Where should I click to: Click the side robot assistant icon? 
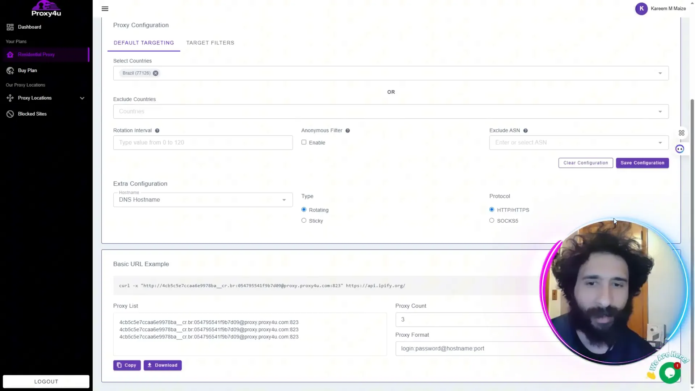pyautogui.click(x=680, y=149)
